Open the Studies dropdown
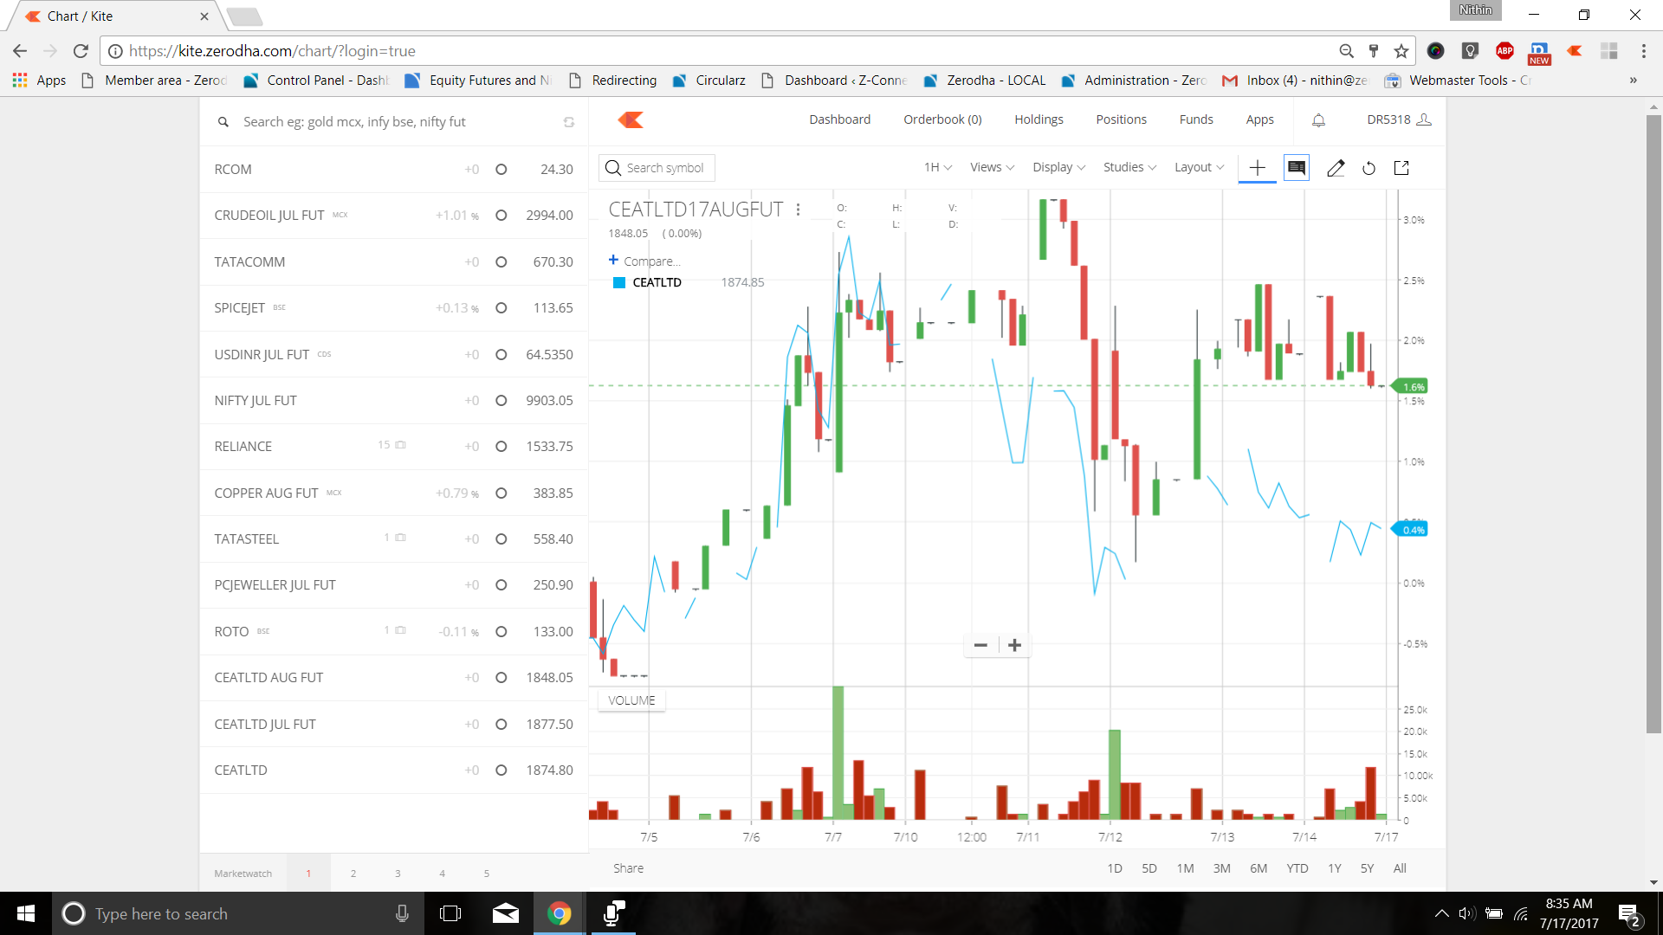The height and width of the screenshot is (935, 1663). tap(1129, 167)
